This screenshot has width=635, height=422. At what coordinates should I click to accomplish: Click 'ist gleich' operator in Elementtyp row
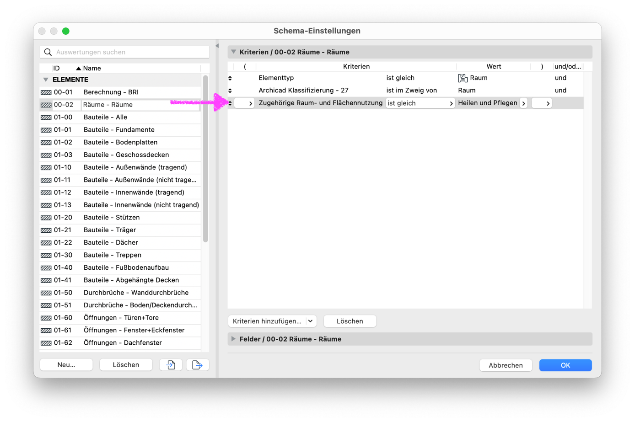[400, 78]
